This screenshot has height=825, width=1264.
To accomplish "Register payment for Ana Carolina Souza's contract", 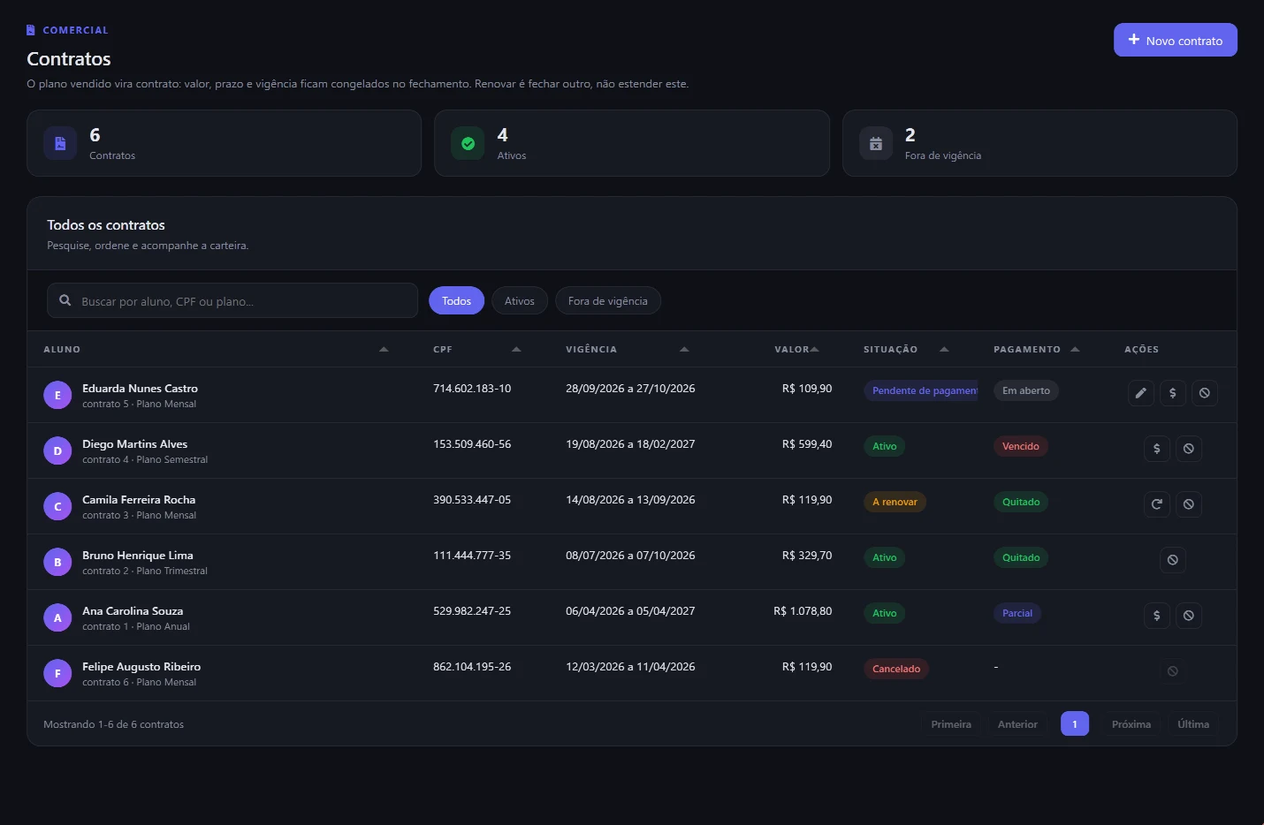I will click(x=1157, y=616).
